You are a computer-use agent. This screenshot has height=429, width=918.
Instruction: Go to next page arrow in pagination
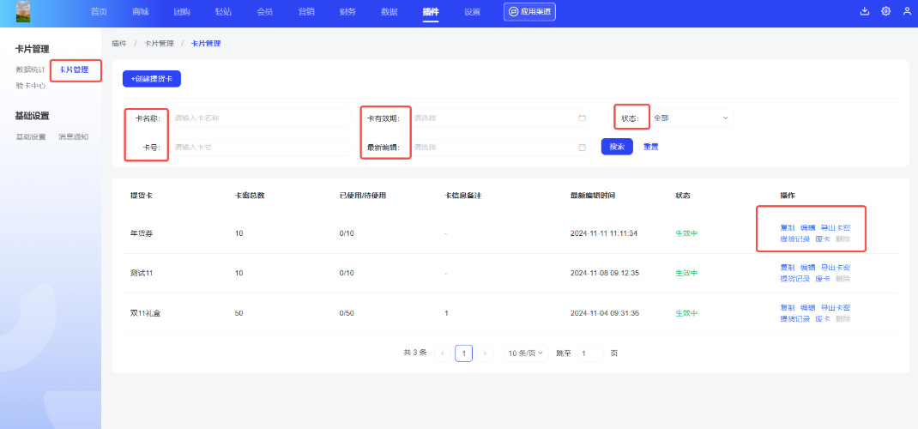click(486, 353)
